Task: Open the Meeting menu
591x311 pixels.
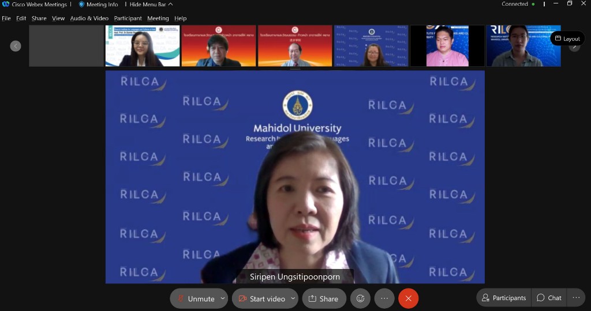Action: 158,18
